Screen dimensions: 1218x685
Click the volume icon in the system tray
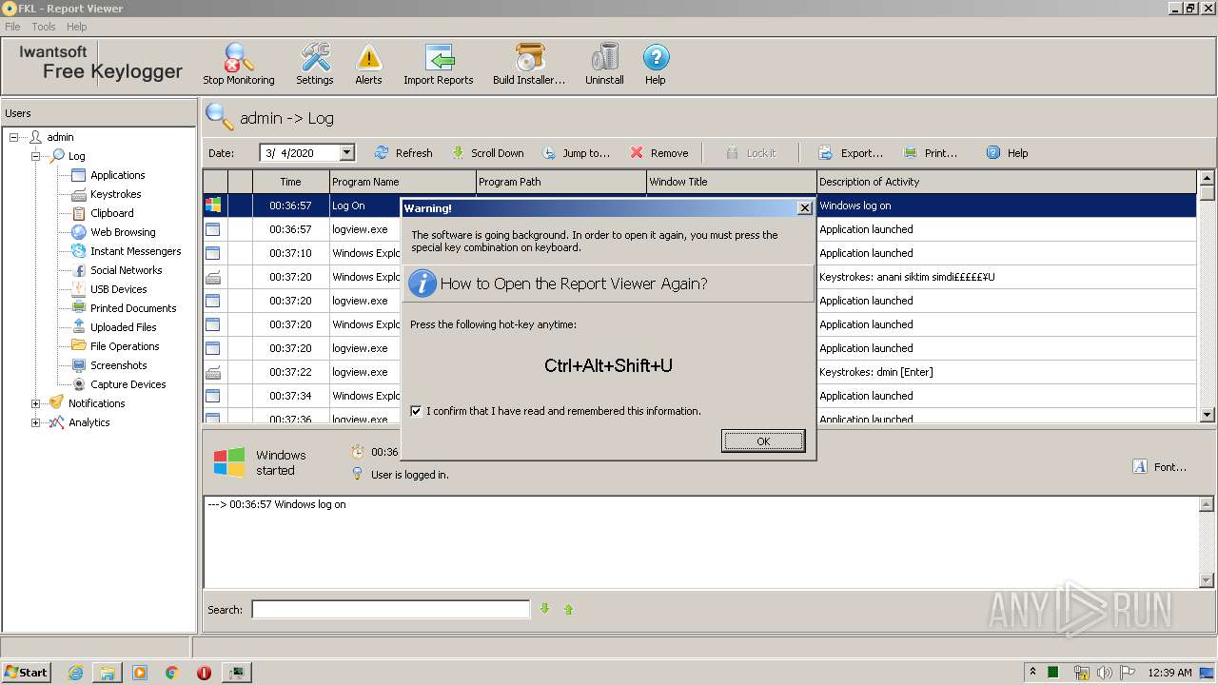[x=1104, y=673]
